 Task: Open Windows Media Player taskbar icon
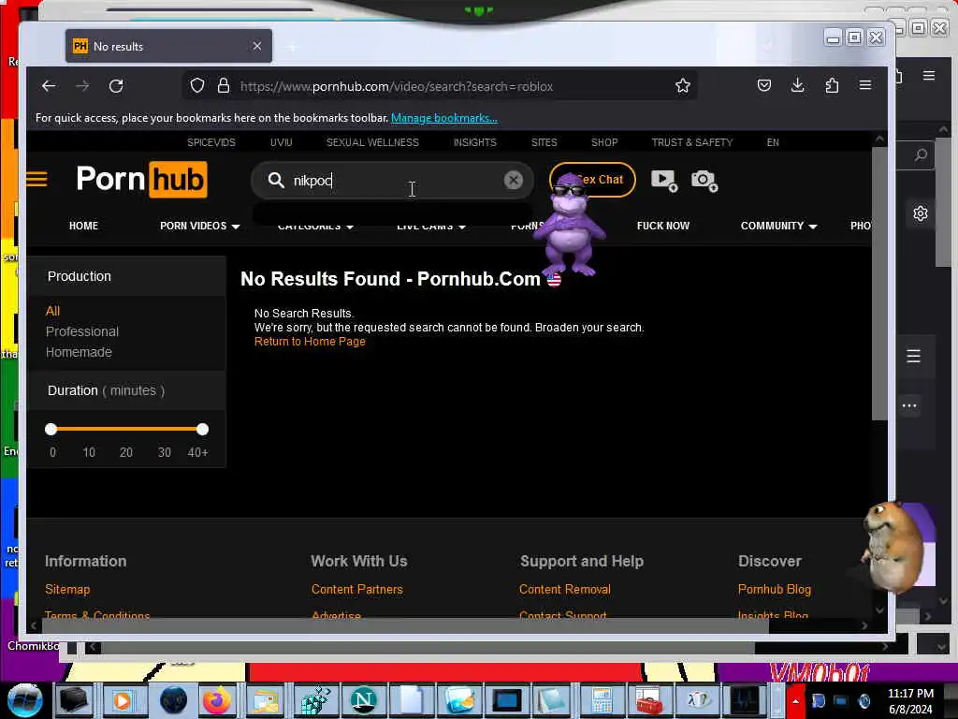[x=123, y=700]
